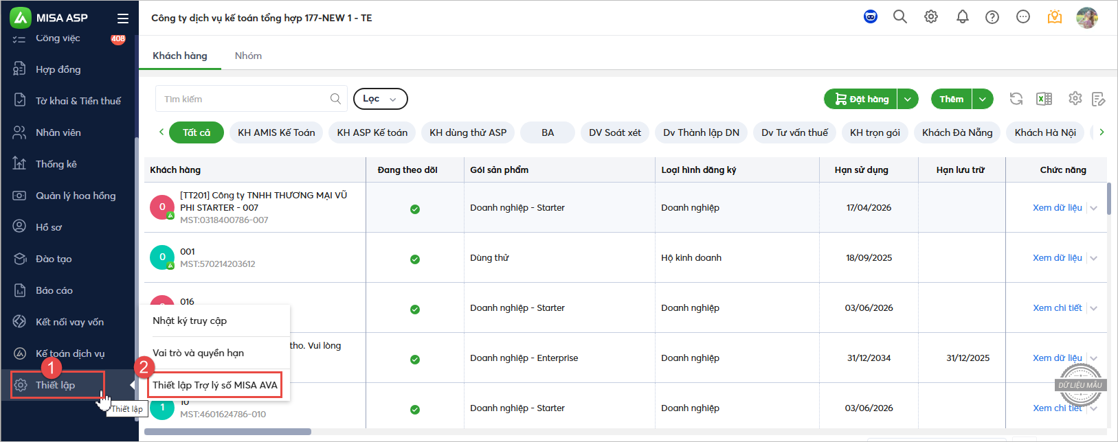This screenshot has height=442, width=1118.
Task: Open the top bar settings gear
Action: click(x=931, y=16)
